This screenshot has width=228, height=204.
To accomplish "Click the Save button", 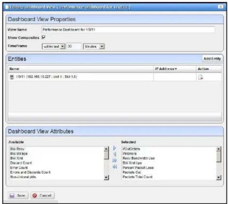I will click(18, 196).
